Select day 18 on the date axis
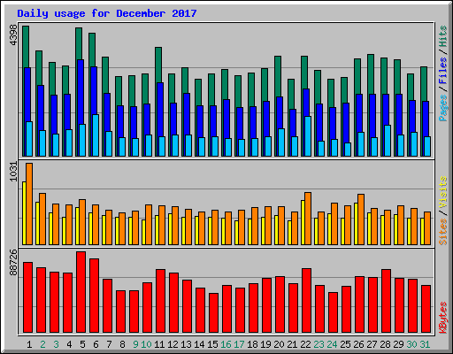 [252, 344]
